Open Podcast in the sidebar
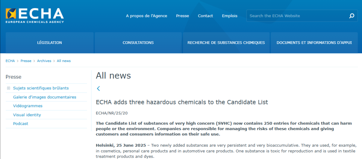Screen dimensions: 362x159 pyautogui.click(x=20, y=123)
